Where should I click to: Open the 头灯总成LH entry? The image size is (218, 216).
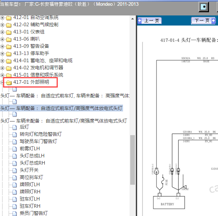pyautogui.click(x=32, y=156)
